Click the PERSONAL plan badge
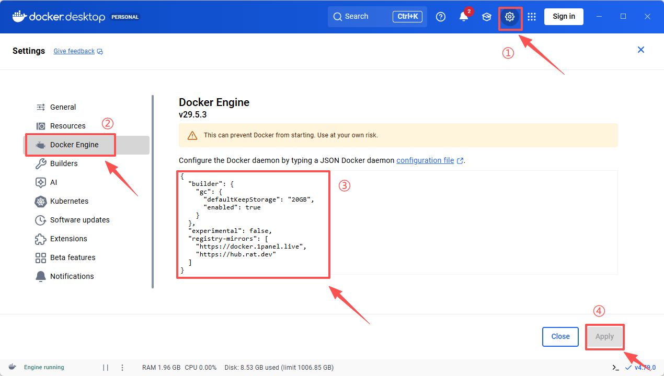 [x=125, y=17]
